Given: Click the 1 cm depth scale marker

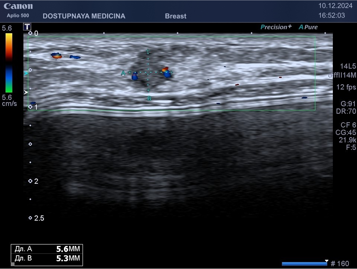Looking at the screenshot, I should point(30,107).
